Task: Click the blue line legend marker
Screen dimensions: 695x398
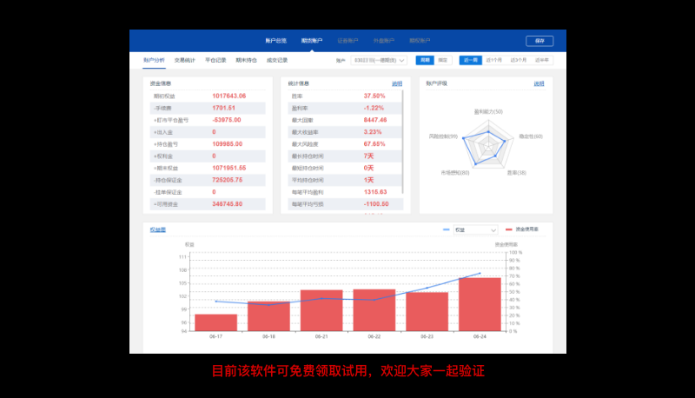Action: (447, 229)
